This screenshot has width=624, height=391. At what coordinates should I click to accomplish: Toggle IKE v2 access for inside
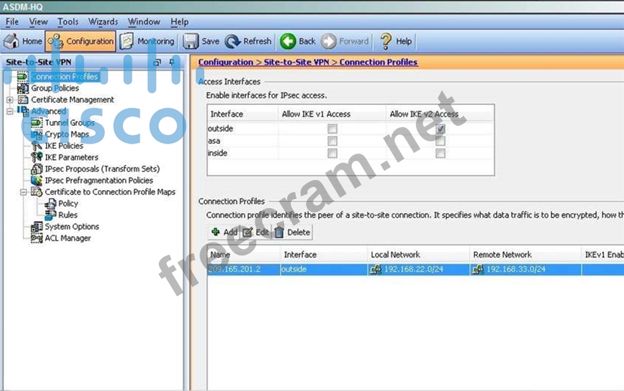tap(440, 154)
